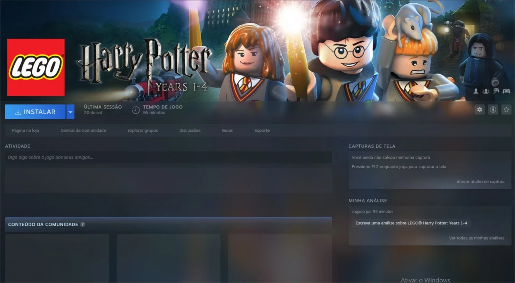
Task: Click the question mark beside Conteúdo da Comunidade
Action: pyautogui.click(x=83, y=224)
